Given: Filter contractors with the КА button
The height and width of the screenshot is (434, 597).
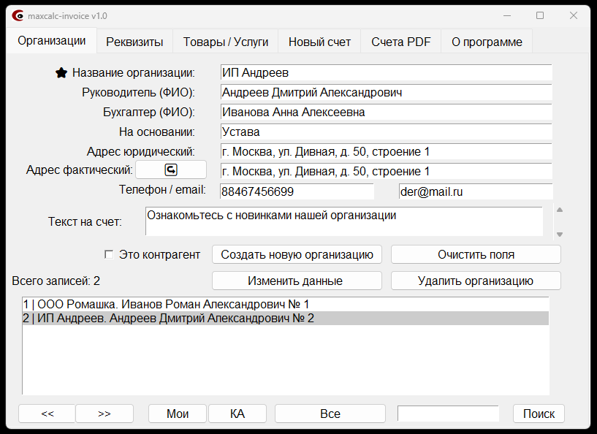Looking at the screenshot, I should (237, 414).
